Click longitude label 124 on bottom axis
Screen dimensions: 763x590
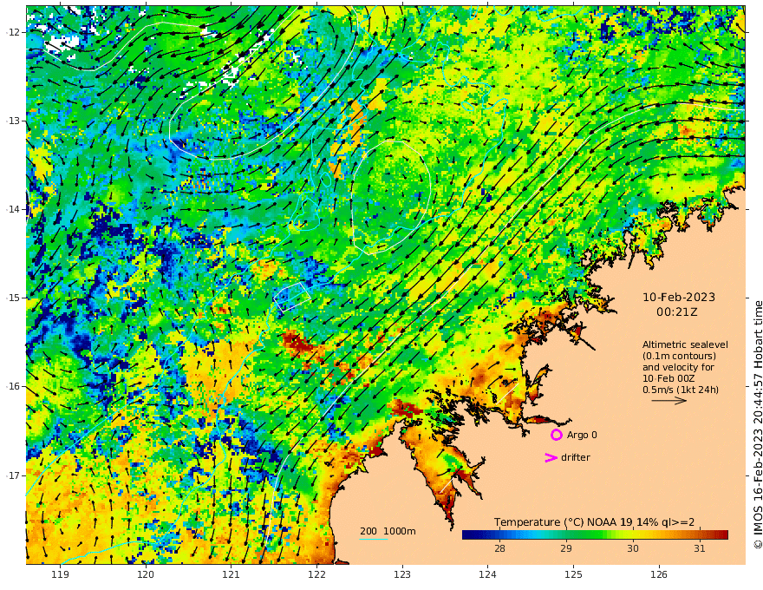point(487,574)
